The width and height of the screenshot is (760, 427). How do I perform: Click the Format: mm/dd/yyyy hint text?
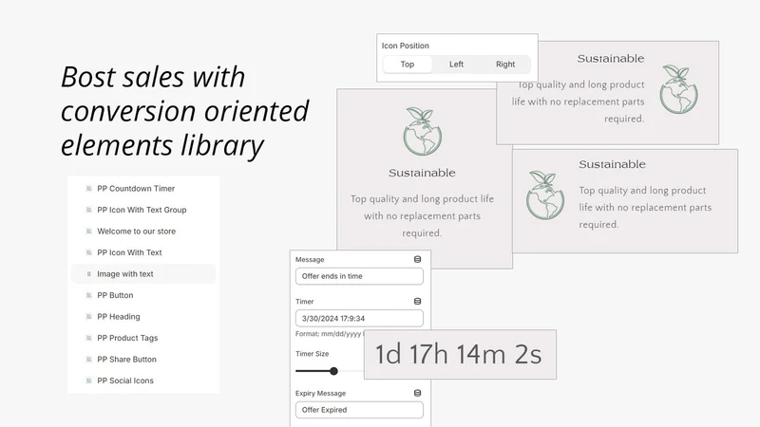330,334
